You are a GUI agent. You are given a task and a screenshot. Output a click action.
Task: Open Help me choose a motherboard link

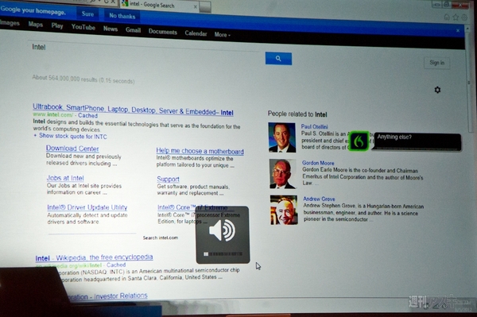click(200, 151)
